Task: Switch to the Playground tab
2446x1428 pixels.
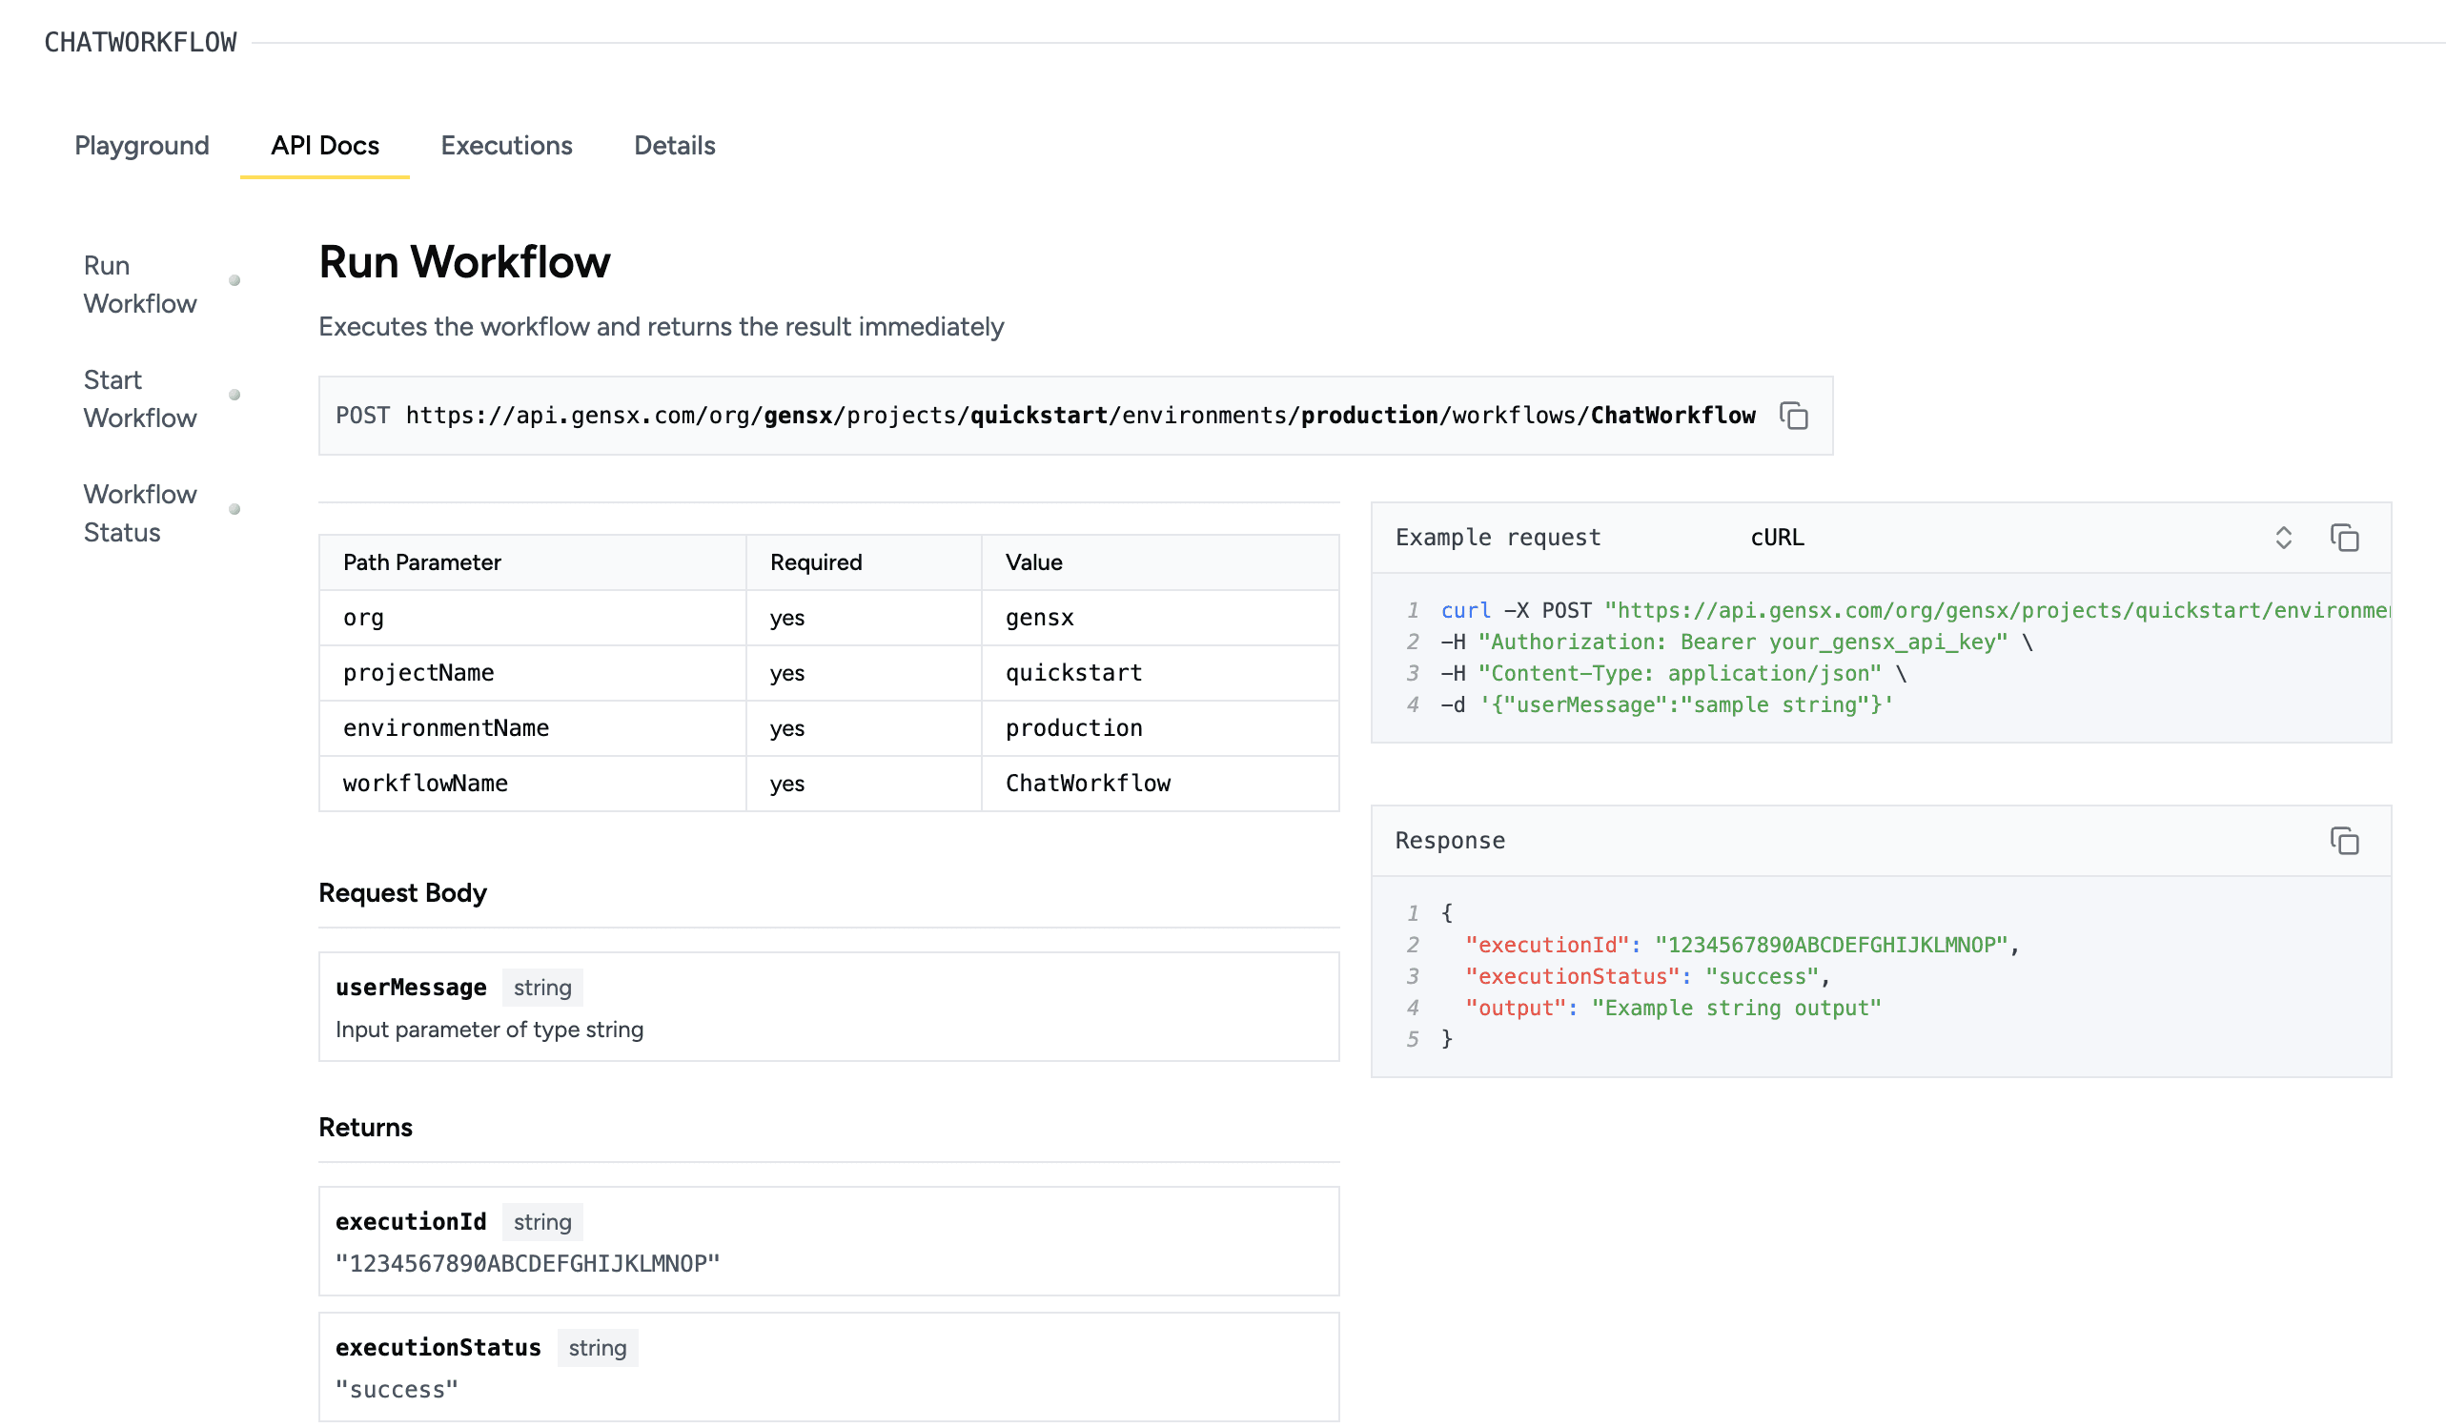Action: (142, 146)
